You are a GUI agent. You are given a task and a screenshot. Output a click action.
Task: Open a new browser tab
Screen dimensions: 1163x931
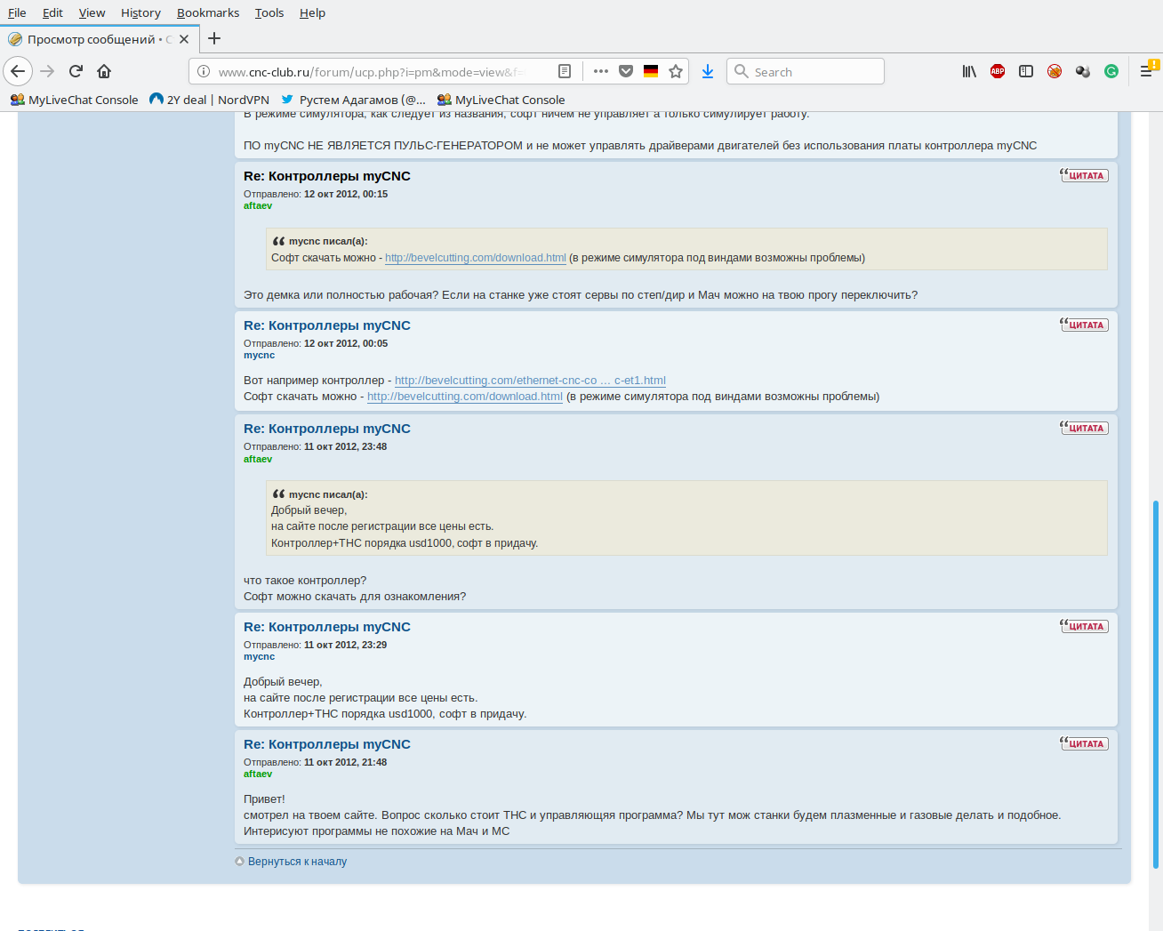(x=214, y=38)
